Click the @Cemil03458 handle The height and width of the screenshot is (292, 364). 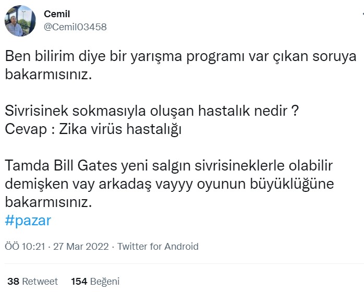pyautogui.click(x=75, y=27)
